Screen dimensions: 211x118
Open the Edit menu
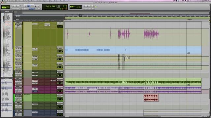[x=16, y=1]
